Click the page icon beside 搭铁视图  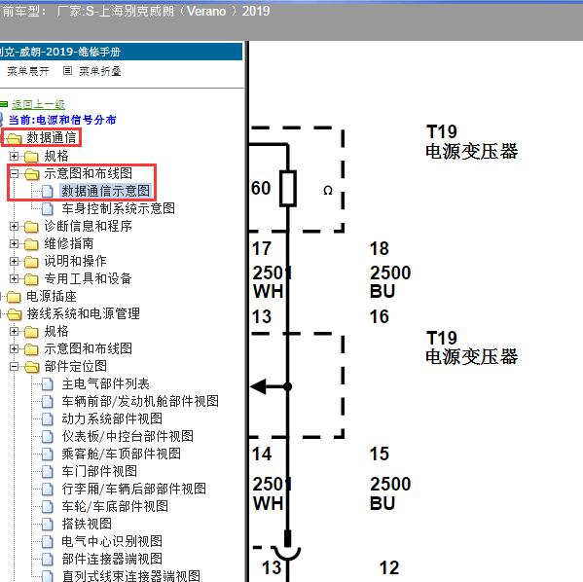(x=48, y=524)
